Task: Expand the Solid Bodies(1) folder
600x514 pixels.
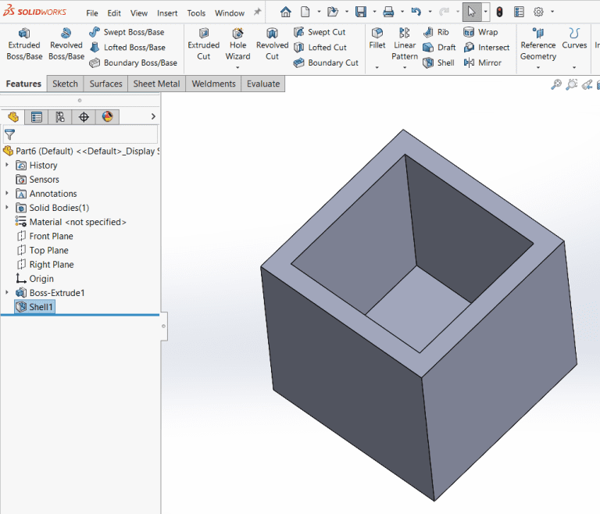Action: click(6, 208)
